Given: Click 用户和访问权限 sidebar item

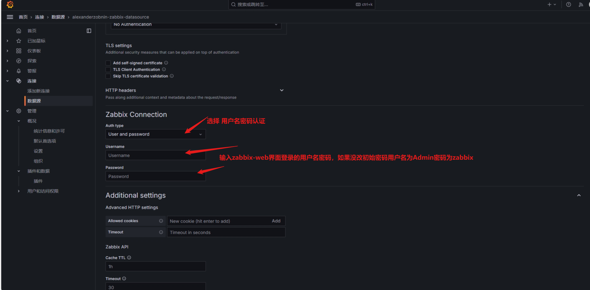Looking at the screenshot, I should pyautogui.click(x=43, y=191).
